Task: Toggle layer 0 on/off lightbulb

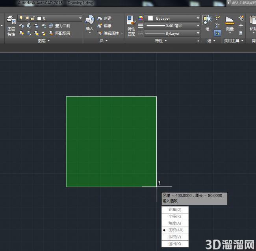Action: pos(21,18)
